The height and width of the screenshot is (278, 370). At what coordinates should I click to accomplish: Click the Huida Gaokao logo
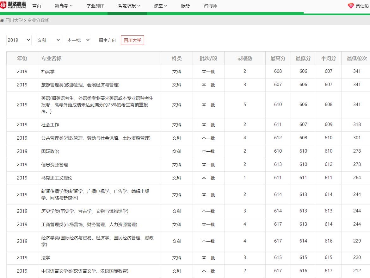click(13, 5)
